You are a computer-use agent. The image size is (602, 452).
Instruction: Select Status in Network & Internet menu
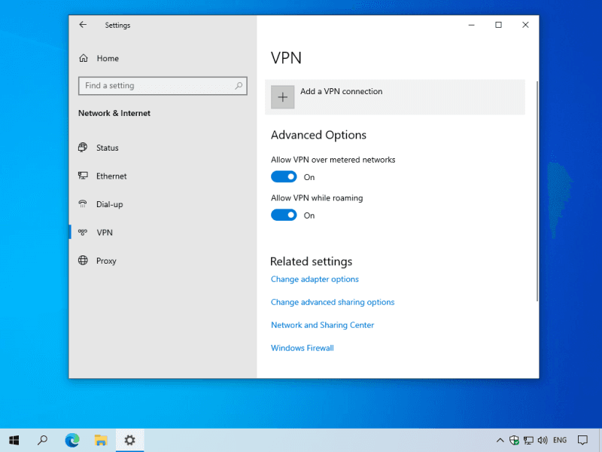pos(107,148)
